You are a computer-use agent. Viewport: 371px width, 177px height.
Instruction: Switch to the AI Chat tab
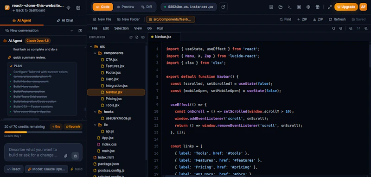pos(65,20)
